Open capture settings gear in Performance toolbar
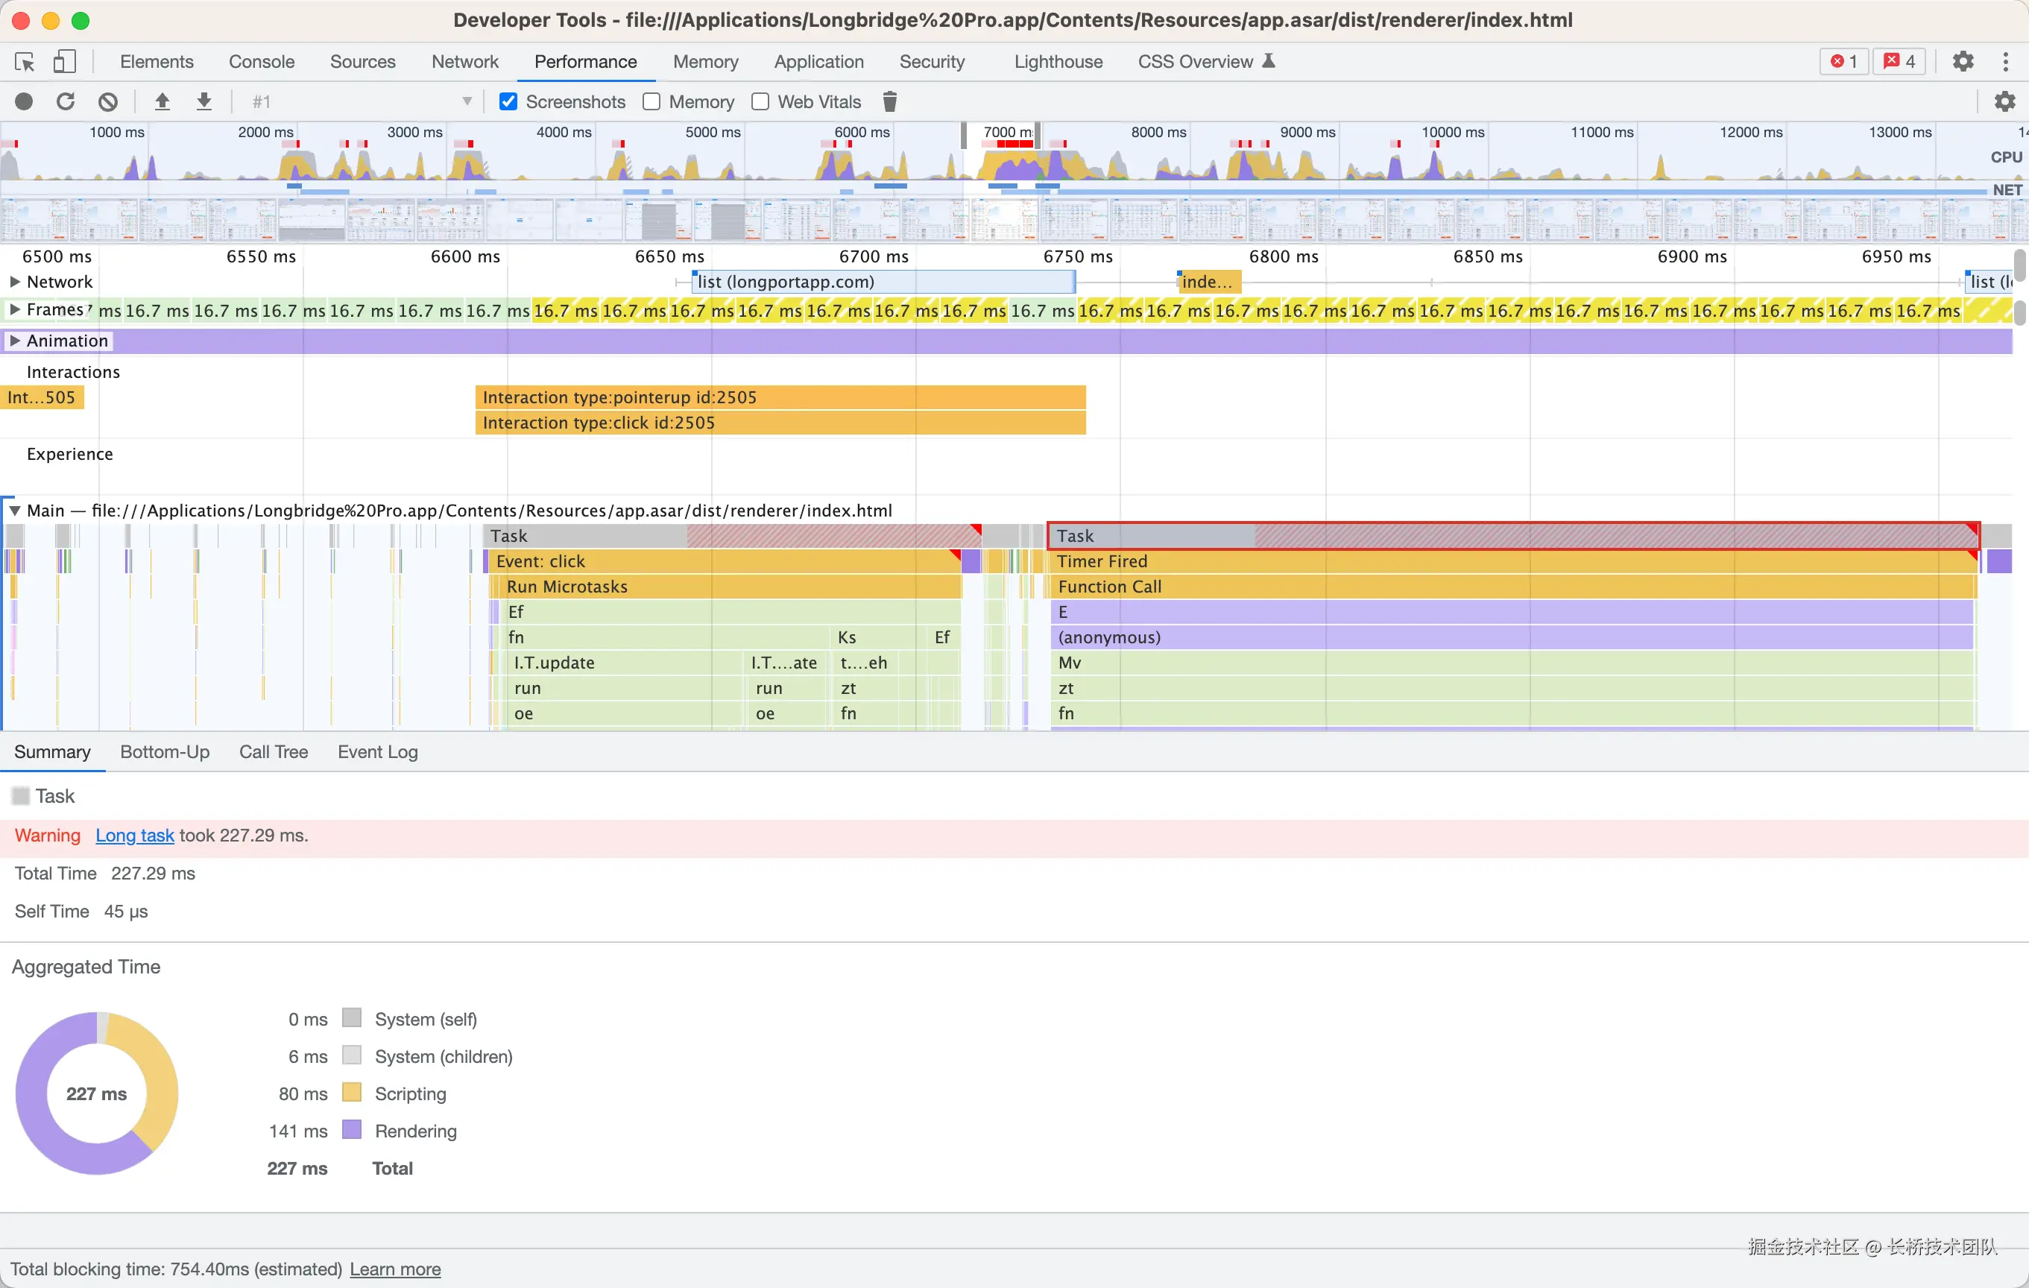 pos(2004,102)
